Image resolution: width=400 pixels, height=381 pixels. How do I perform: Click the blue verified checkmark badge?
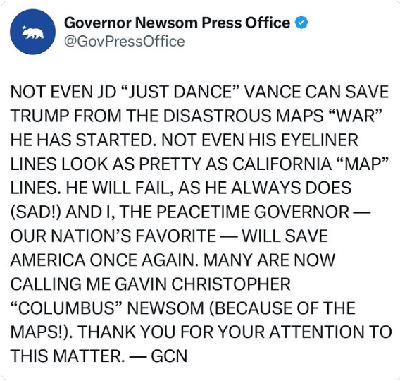(x=301, y=23)
